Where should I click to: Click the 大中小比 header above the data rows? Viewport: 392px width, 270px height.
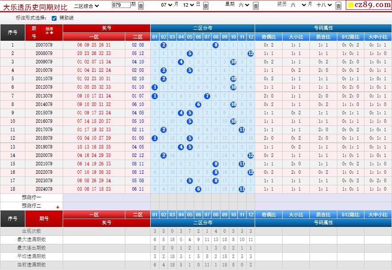[x=378, y=37]
